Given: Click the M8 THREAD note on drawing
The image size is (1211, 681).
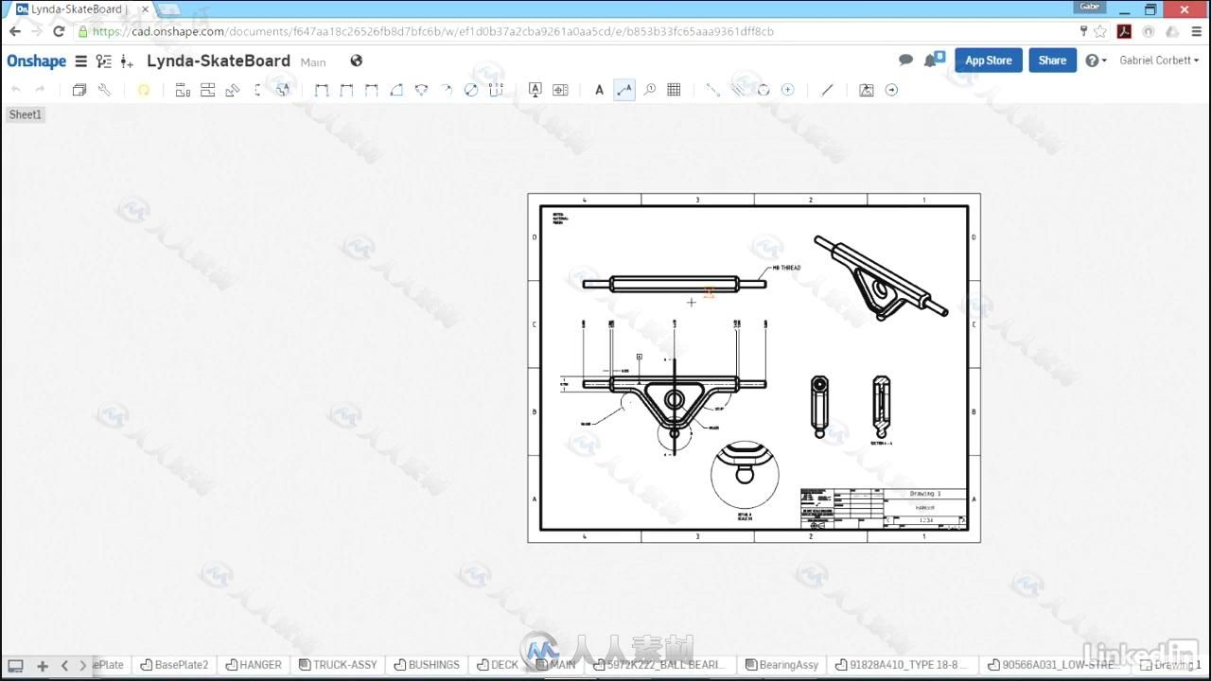Looking at the screenshot, I should point(785,268).
